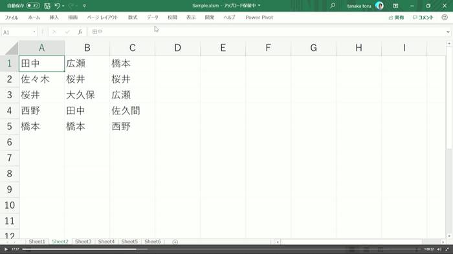453x254 pixels.
Task: Click the Enter checkmark icon in the formula bar
Action: click(67, 32)
